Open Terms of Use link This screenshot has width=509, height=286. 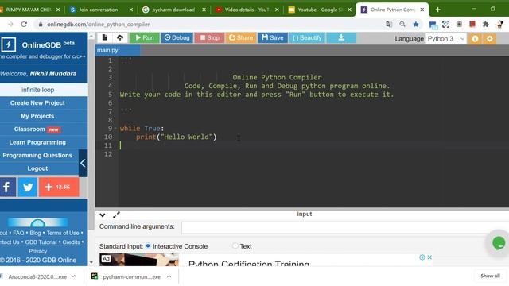point(63,233)
